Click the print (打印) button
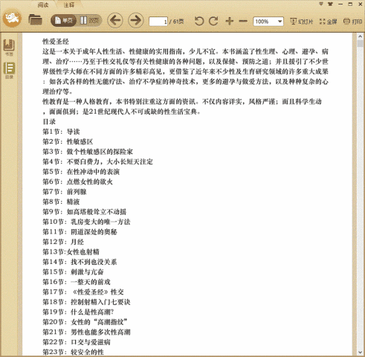 tap(352, 22)
